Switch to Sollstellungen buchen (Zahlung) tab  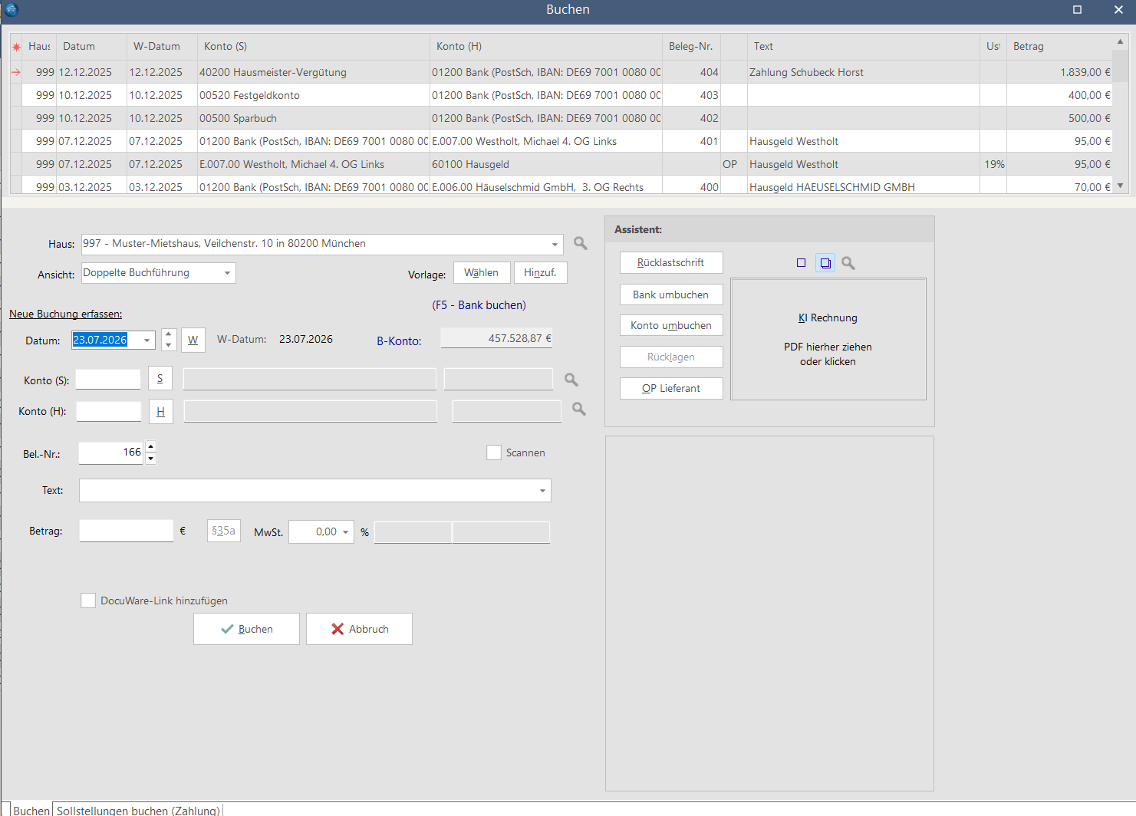click(x=138, y=810)
